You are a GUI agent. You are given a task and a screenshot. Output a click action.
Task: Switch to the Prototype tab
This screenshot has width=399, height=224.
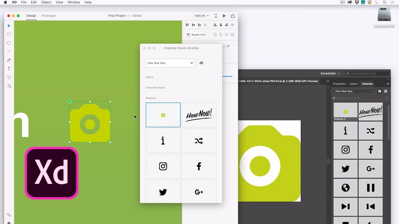coord(48,16)
